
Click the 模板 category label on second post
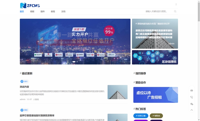26,110
